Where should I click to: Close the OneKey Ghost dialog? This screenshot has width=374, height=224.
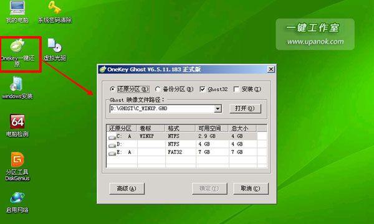271,69
